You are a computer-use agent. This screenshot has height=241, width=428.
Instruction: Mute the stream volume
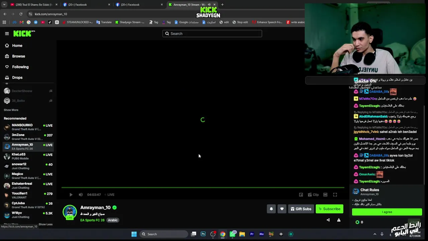coord(81,194)
